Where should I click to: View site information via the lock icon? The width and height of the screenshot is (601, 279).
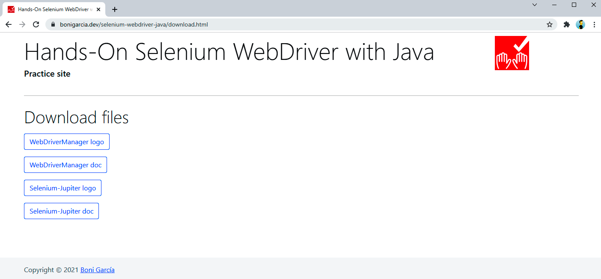click(x=54, y=24)
